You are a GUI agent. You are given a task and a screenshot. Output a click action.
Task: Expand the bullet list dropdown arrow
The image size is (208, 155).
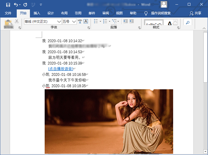[x=100, y=21]
